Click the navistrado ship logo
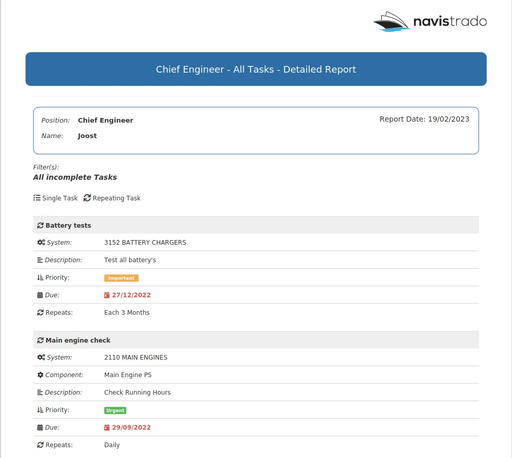Image resolution: width=512 pixels, height=458 pixels. tap(392, 22)
